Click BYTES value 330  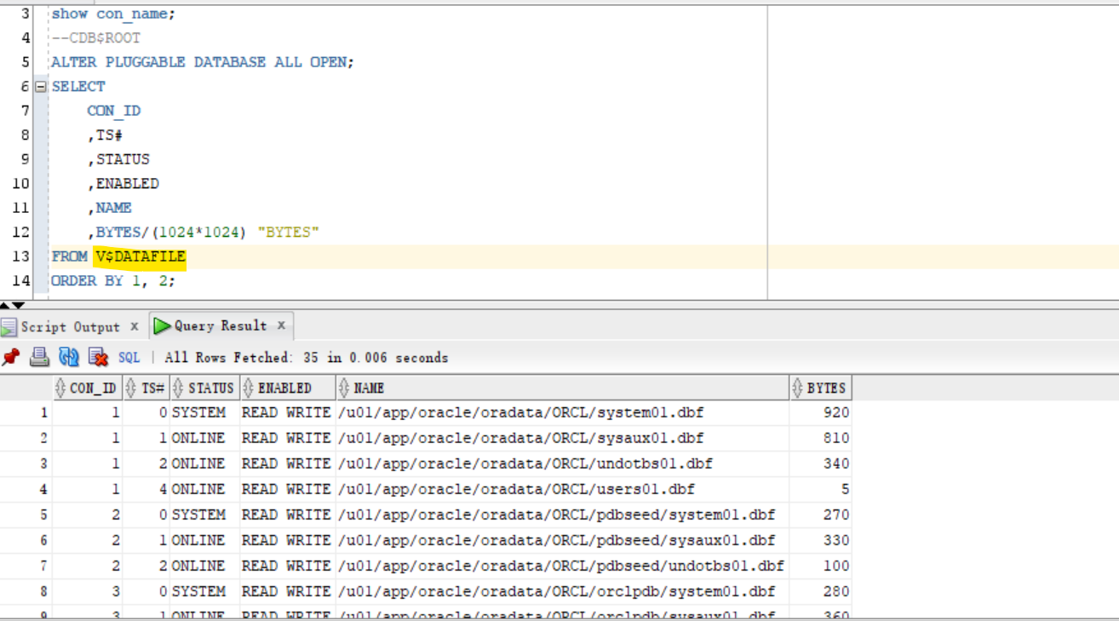pyautogui.click(x=820, y=540)
